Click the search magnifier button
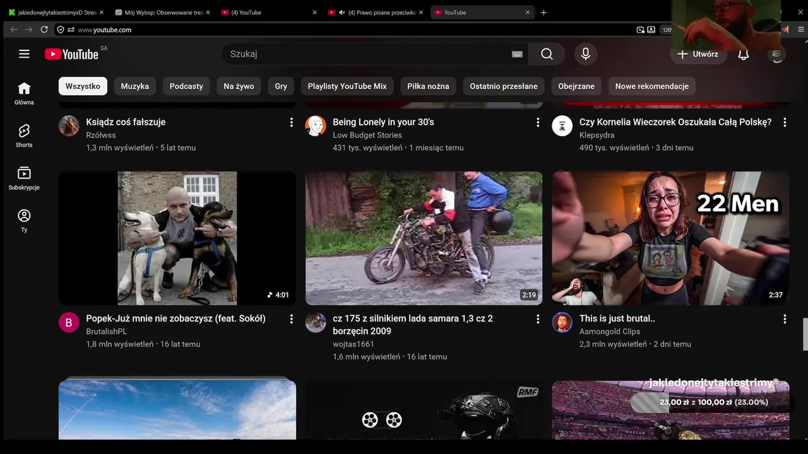The height and width of the screenshot is (454, 808). [547, 54]
